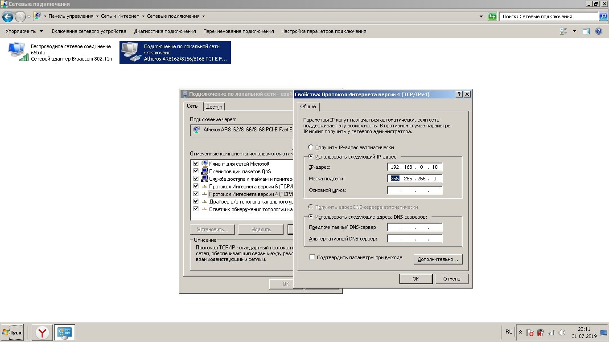Expand the view options dropdown arrow
This screenshot has width=609, height=342.
click(574, 31)
